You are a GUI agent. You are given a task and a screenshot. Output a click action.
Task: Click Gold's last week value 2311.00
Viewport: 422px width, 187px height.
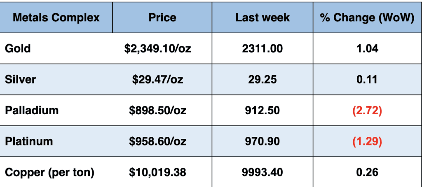[x=263, y=48]
